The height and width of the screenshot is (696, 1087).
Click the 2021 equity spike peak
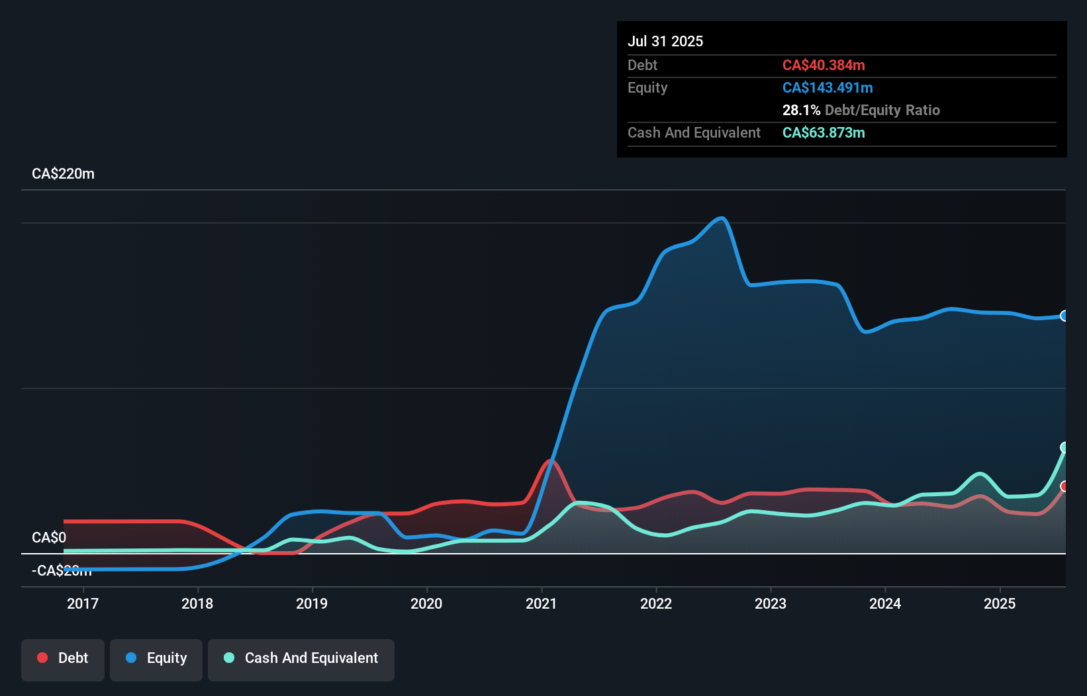pyautogui.click(x=721, y=217)
